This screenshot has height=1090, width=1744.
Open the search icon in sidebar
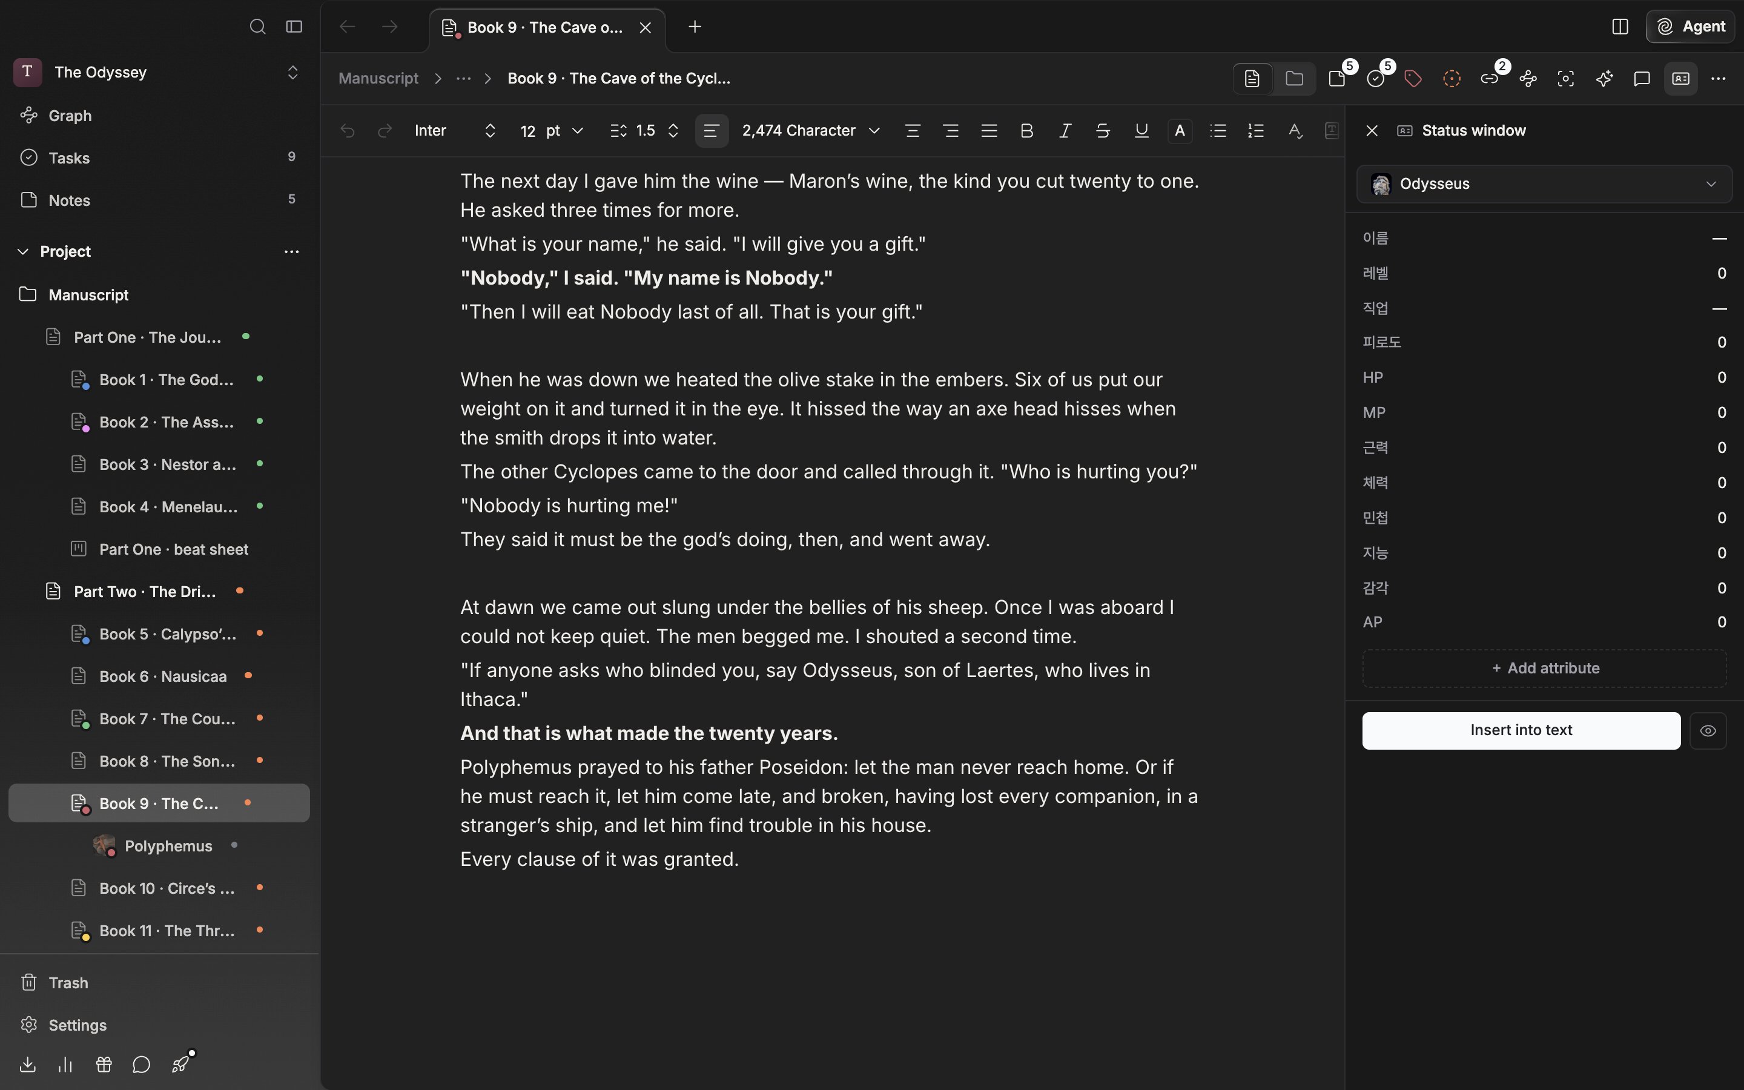click(257, 27)
